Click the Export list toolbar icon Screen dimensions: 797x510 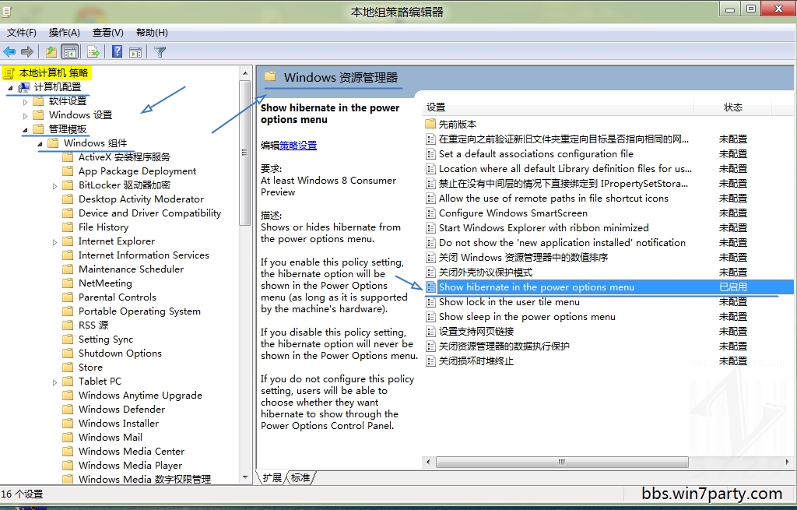pyautogui.click(x=93, y=51)
